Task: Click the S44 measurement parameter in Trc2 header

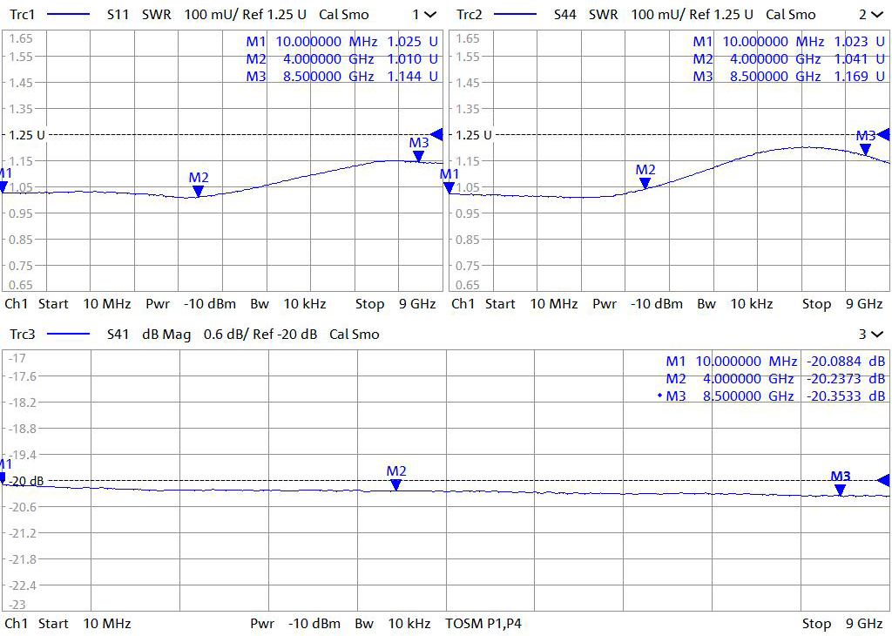Action: coord(566,15)
